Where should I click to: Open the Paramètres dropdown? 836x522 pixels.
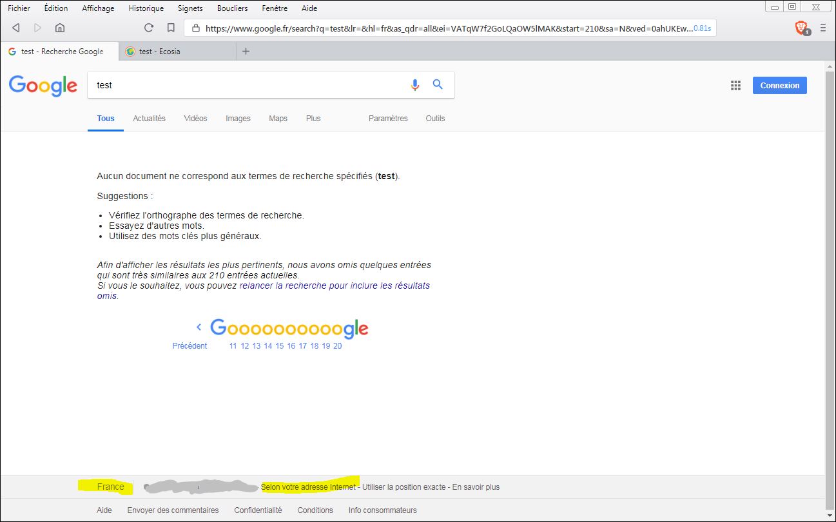(x=388, y=119)
